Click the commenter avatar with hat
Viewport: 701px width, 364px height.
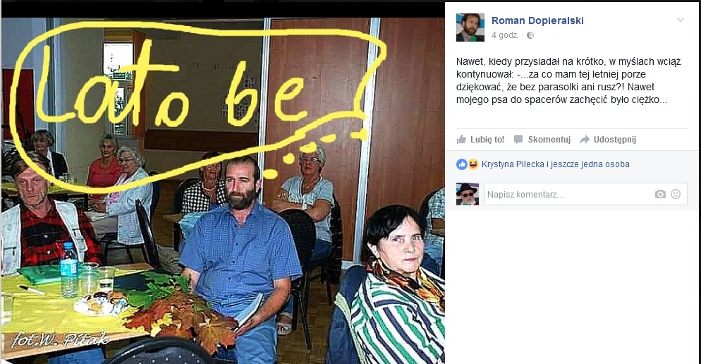467,194
